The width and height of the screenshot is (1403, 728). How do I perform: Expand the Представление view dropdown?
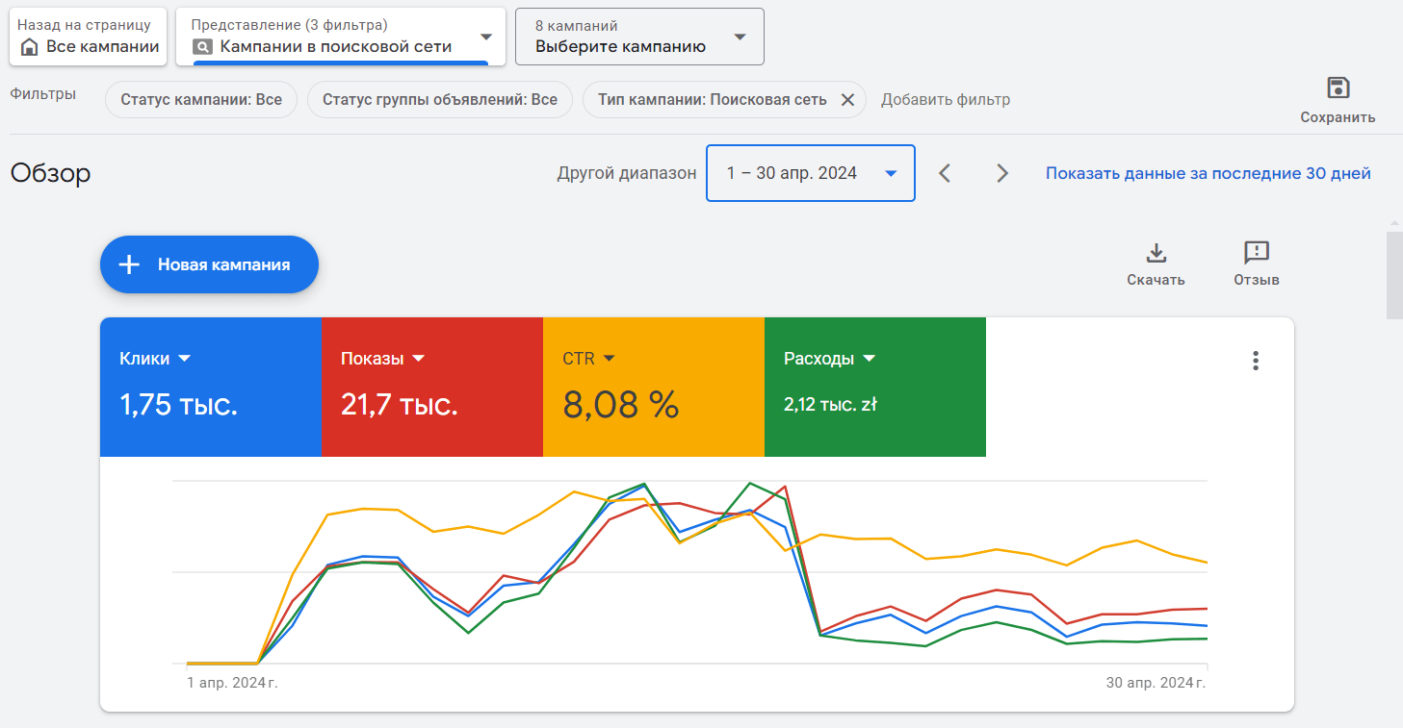click(x=485, y=37)
